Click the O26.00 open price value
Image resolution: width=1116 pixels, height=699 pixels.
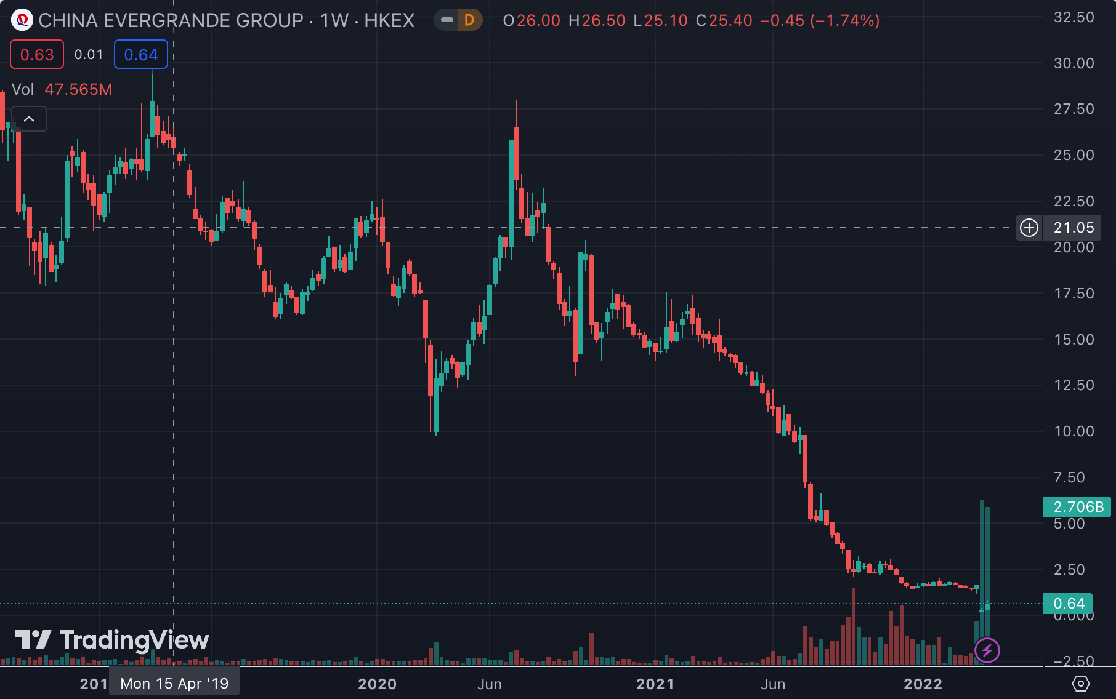(x=532, y=20)
